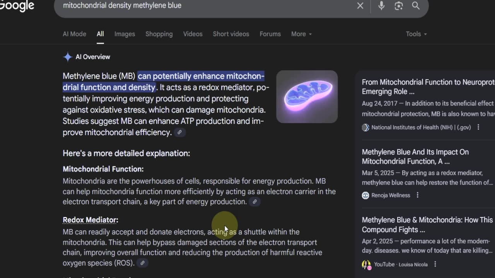Open source link icon after 'mitochondrial efficiency'
Screen dimensions: 495x278
point(179,132)
